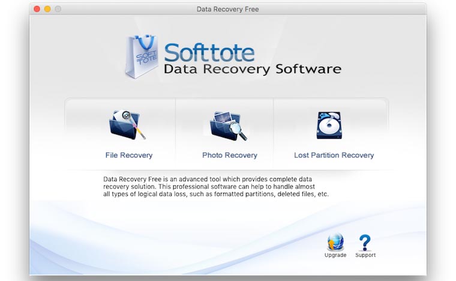Close the Data Recovery Free window
Image resolution: width=456 pixels, height=281 pixels.
37,9
